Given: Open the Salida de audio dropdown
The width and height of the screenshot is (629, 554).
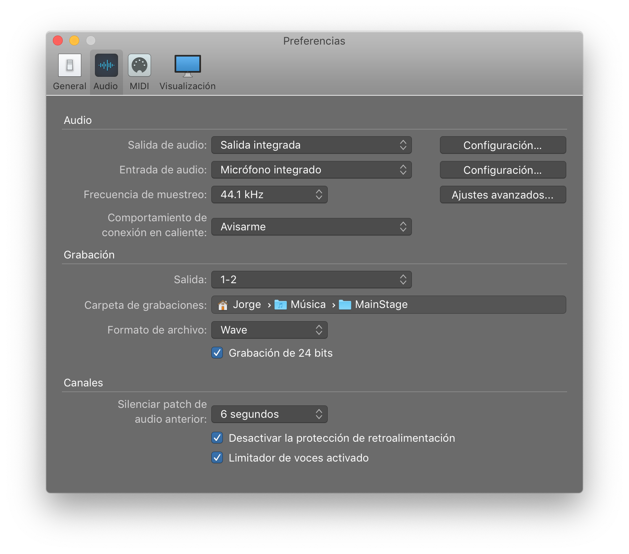Looking at the screenshot, I should [312, 145].
